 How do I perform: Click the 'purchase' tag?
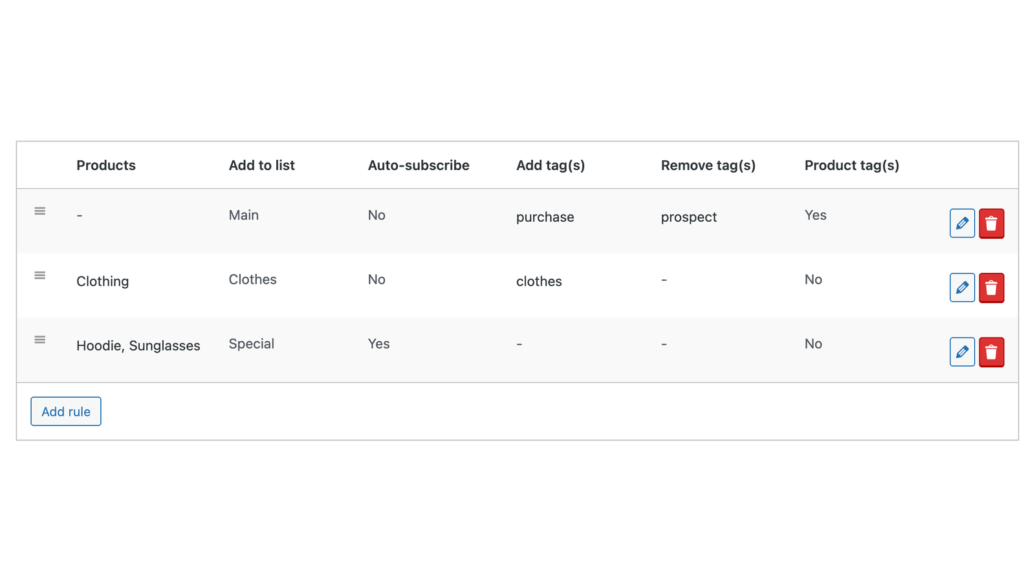pyautogui.click(x=545, y=217)
